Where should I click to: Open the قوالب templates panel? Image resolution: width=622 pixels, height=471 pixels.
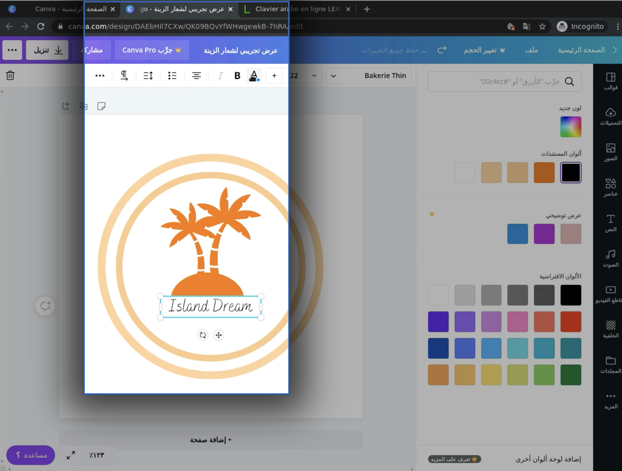tap(610, 81)
